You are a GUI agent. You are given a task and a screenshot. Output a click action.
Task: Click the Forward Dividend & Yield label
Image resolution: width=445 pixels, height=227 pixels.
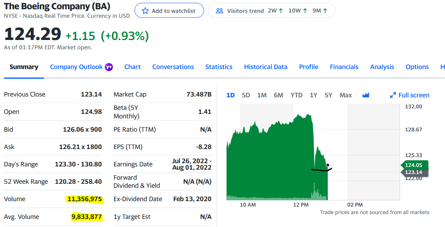[137, 181]
